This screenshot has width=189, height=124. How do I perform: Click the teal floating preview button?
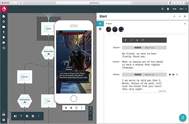tap(183, 118)
